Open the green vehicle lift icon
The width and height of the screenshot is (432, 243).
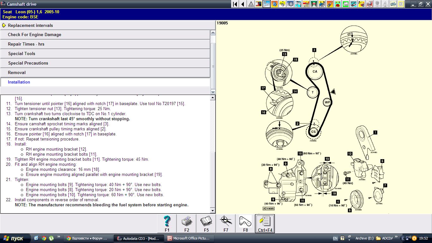[x=314, y=4]
